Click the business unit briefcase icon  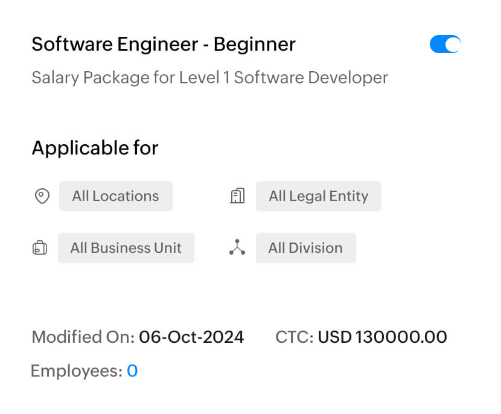pyautogui.click(x=40, y=248)
